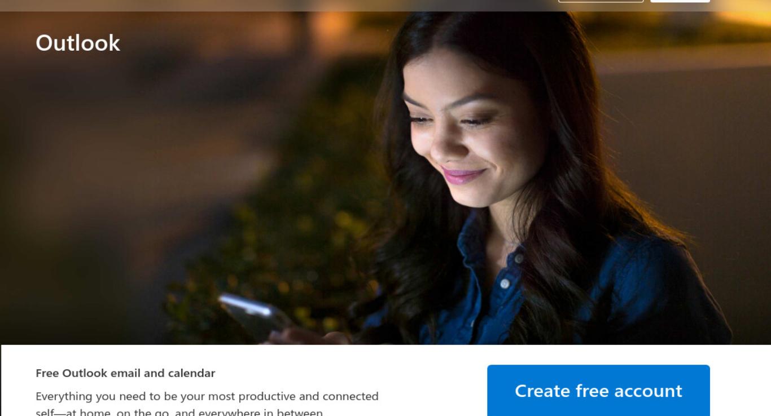Click the Outlook heading text
This screenshot has width=771, height=416.
tap(78, 43)
